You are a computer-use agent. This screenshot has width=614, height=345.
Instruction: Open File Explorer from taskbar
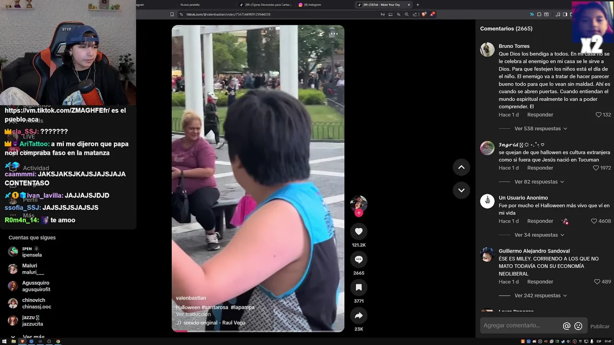coord(13,341)
